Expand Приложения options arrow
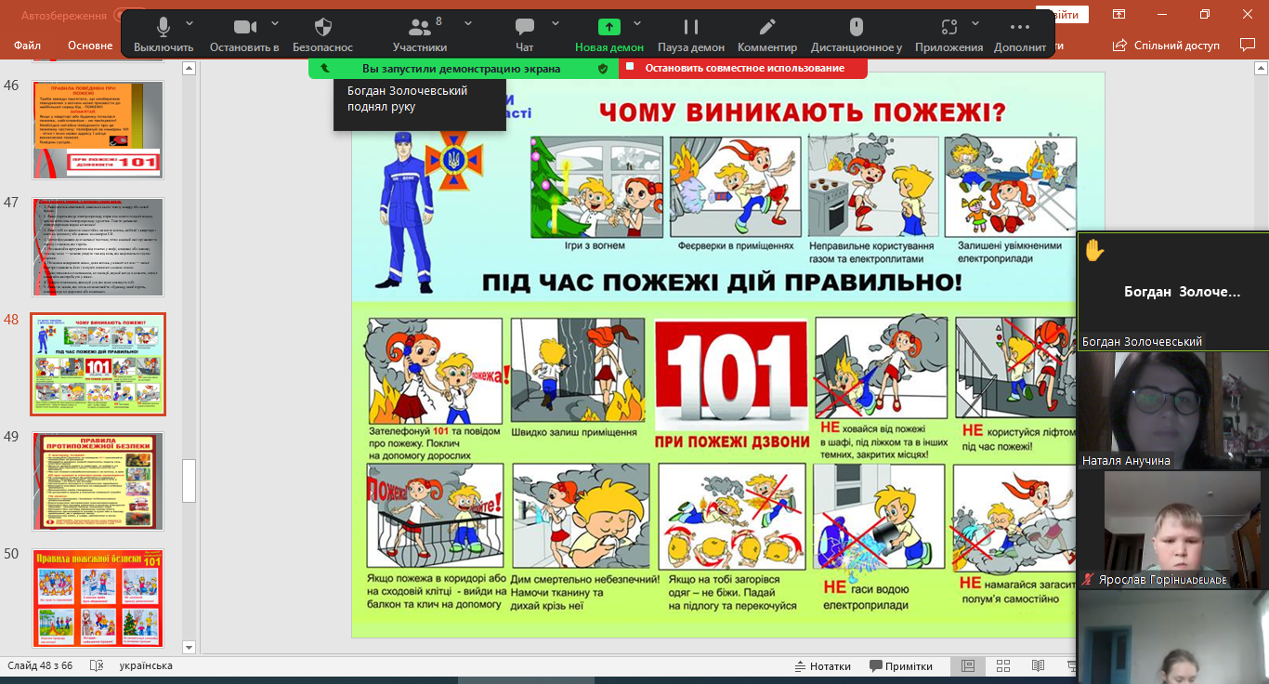1269x684 pixels. click(x=975, y=23)
